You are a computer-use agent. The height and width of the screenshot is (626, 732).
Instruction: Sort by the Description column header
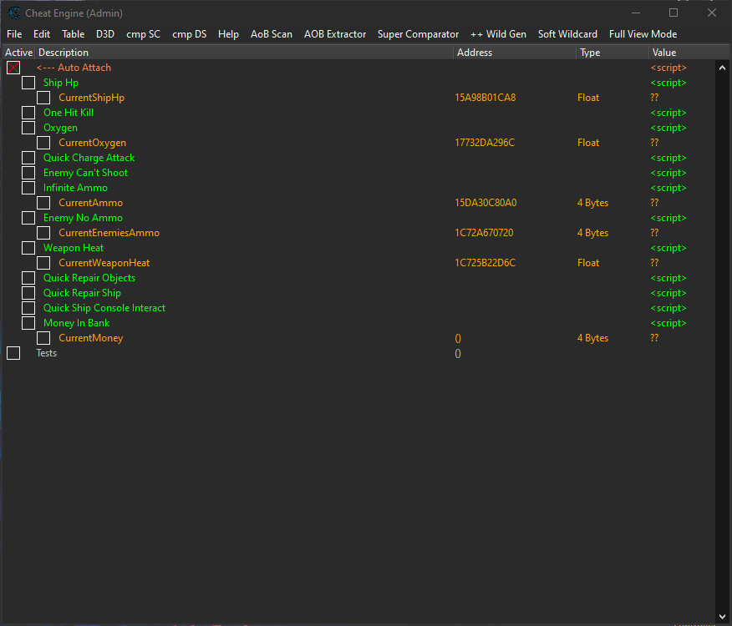(244, 53)
